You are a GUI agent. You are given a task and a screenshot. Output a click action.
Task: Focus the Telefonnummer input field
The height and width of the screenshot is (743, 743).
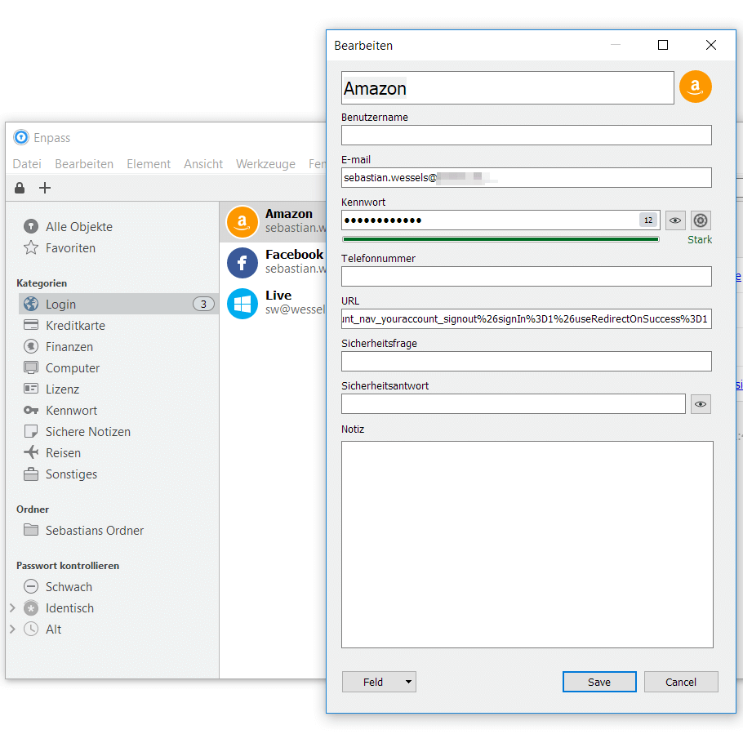click(x=527, y=276)
